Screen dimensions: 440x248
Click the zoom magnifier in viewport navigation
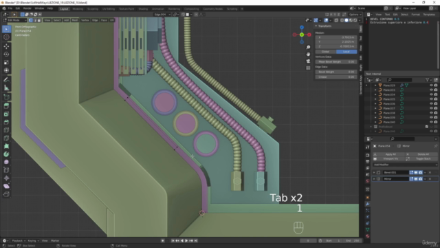pyautogui.click(x=308, y=48)
